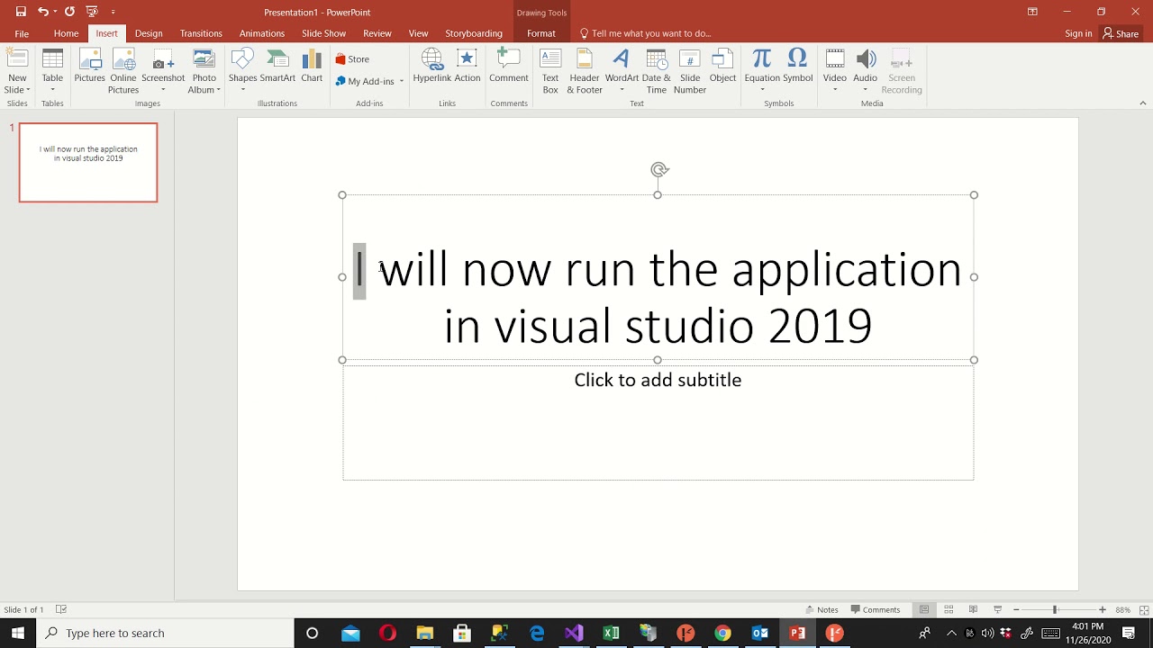Viewport: 1153px width, 648px height.
Task: Click the Video icon in Media group
Action: (835, 59)
